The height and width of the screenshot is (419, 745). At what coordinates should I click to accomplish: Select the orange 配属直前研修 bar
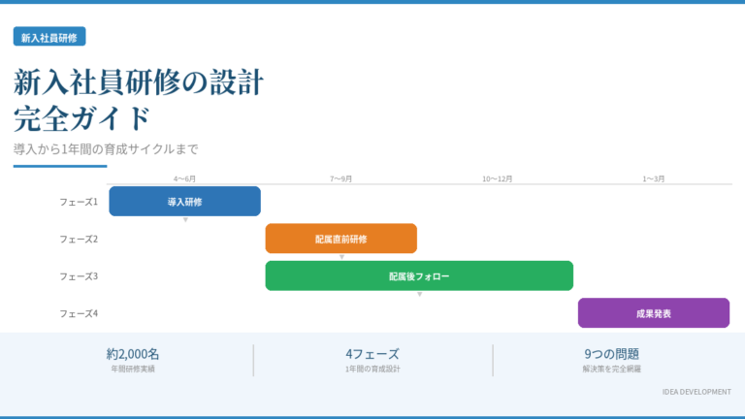point(340,239)
